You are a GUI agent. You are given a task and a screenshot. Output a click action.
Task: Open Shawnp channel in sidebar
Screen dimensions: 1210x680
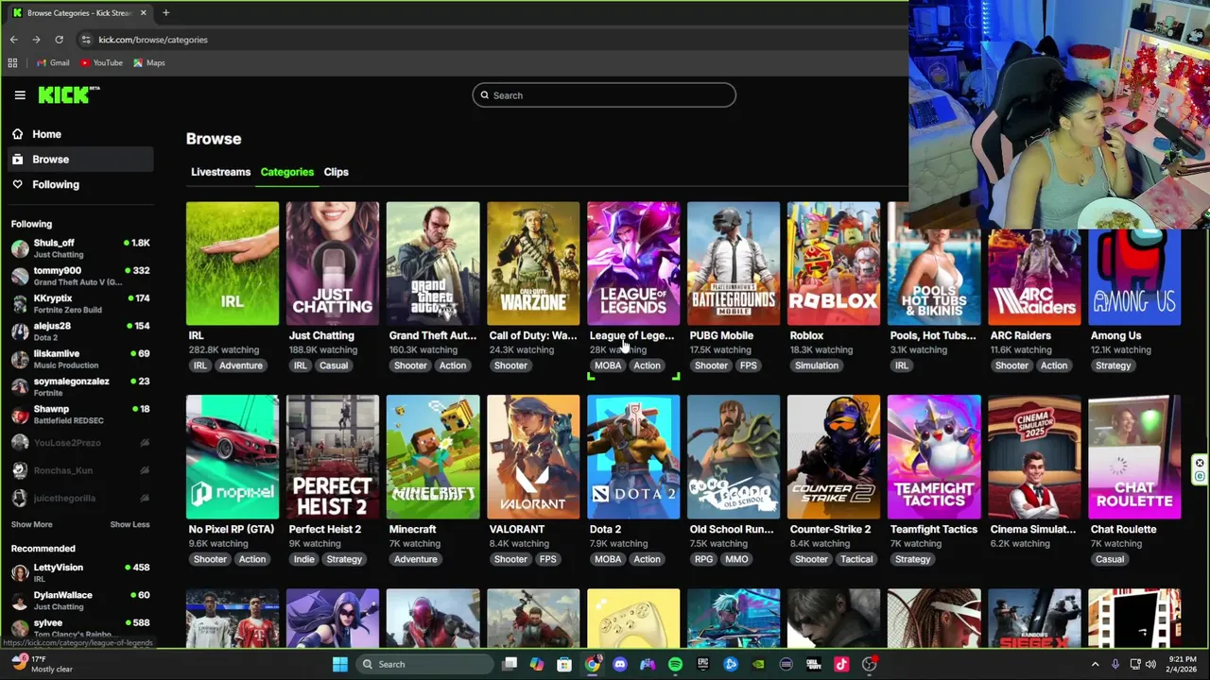(x=80, y=415)
